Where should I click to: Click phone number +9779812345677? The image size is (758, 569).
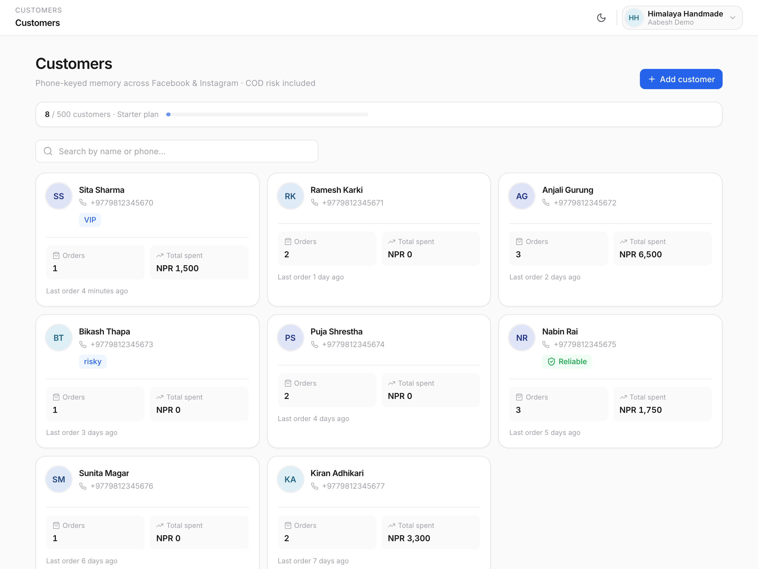click(353, 486)
